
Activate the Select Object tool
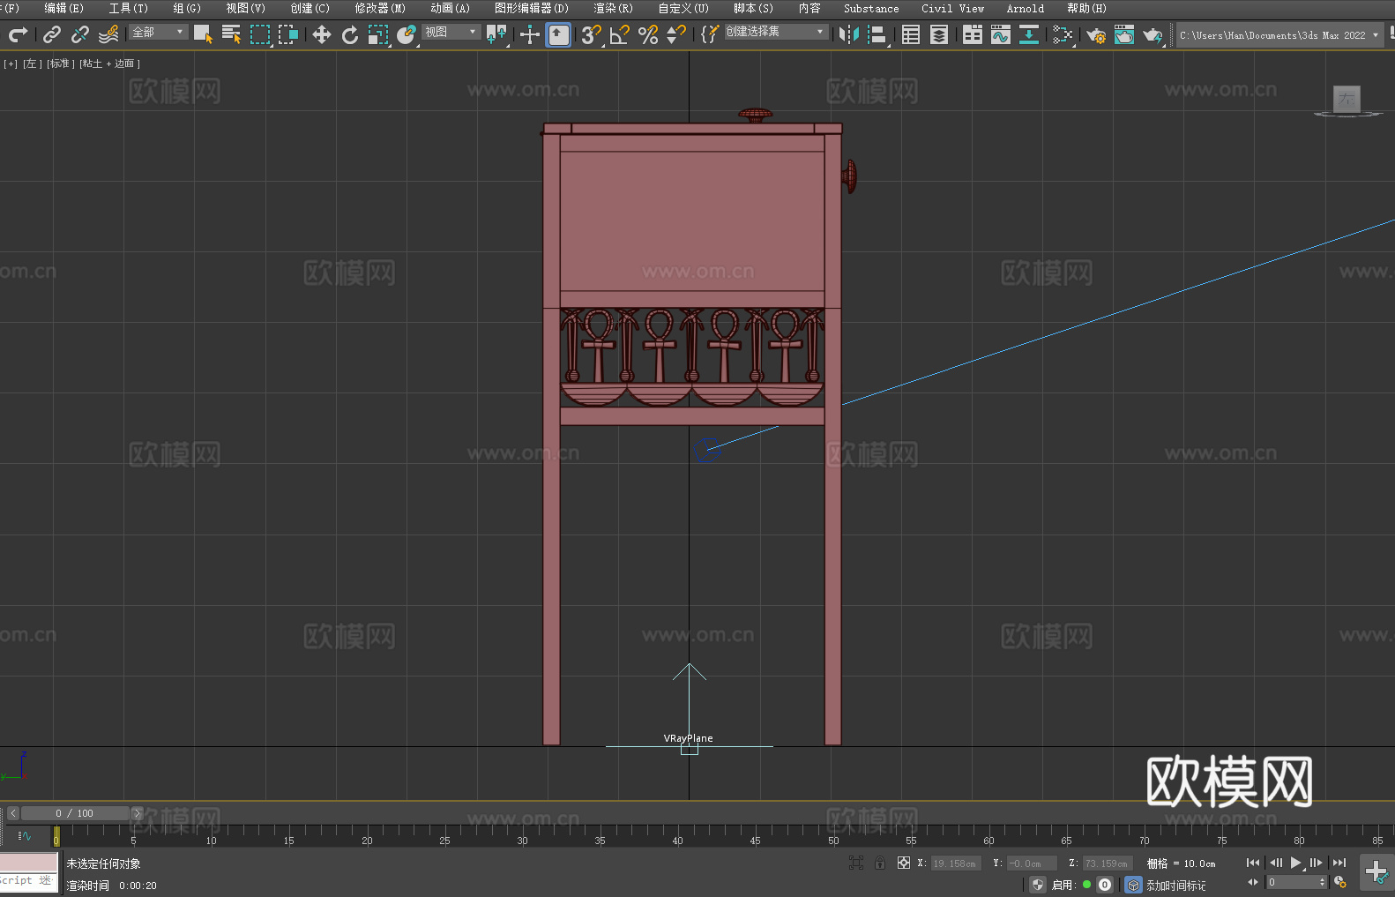[x=203, y=34]
